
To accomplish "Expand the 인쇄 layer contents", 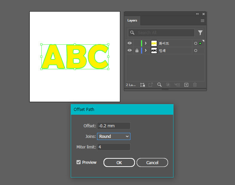I will (146, 50).
